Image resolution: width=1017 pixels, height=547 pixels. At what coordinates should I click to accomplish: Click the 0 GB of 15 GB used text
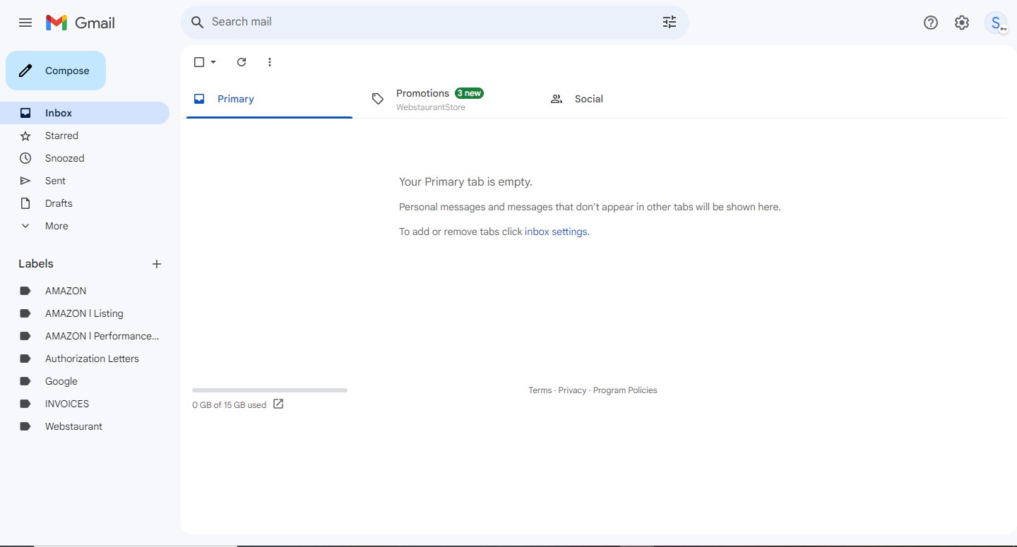(229, 405)
